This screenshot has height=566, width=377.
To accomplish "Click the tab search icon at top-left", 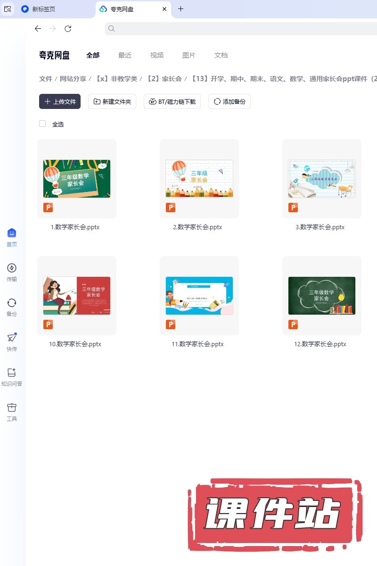I will 8,9.
